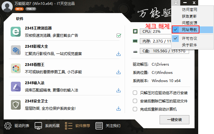This screenshot has width=214, height=134.
Task: Click the 2345王牌浏览器 app icon
Action: click(16, 32)
